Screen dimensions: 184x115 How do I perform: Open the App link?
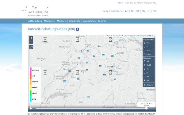click(154, 3)
